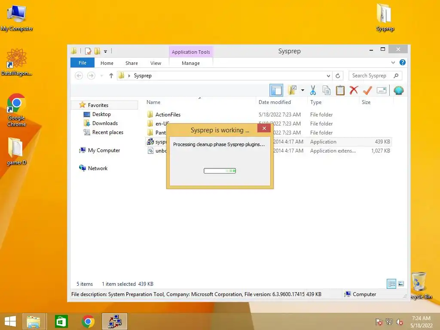Click the shell globe toolbar icon
This screenshot has width=440, height=330.
click(398, 90)
